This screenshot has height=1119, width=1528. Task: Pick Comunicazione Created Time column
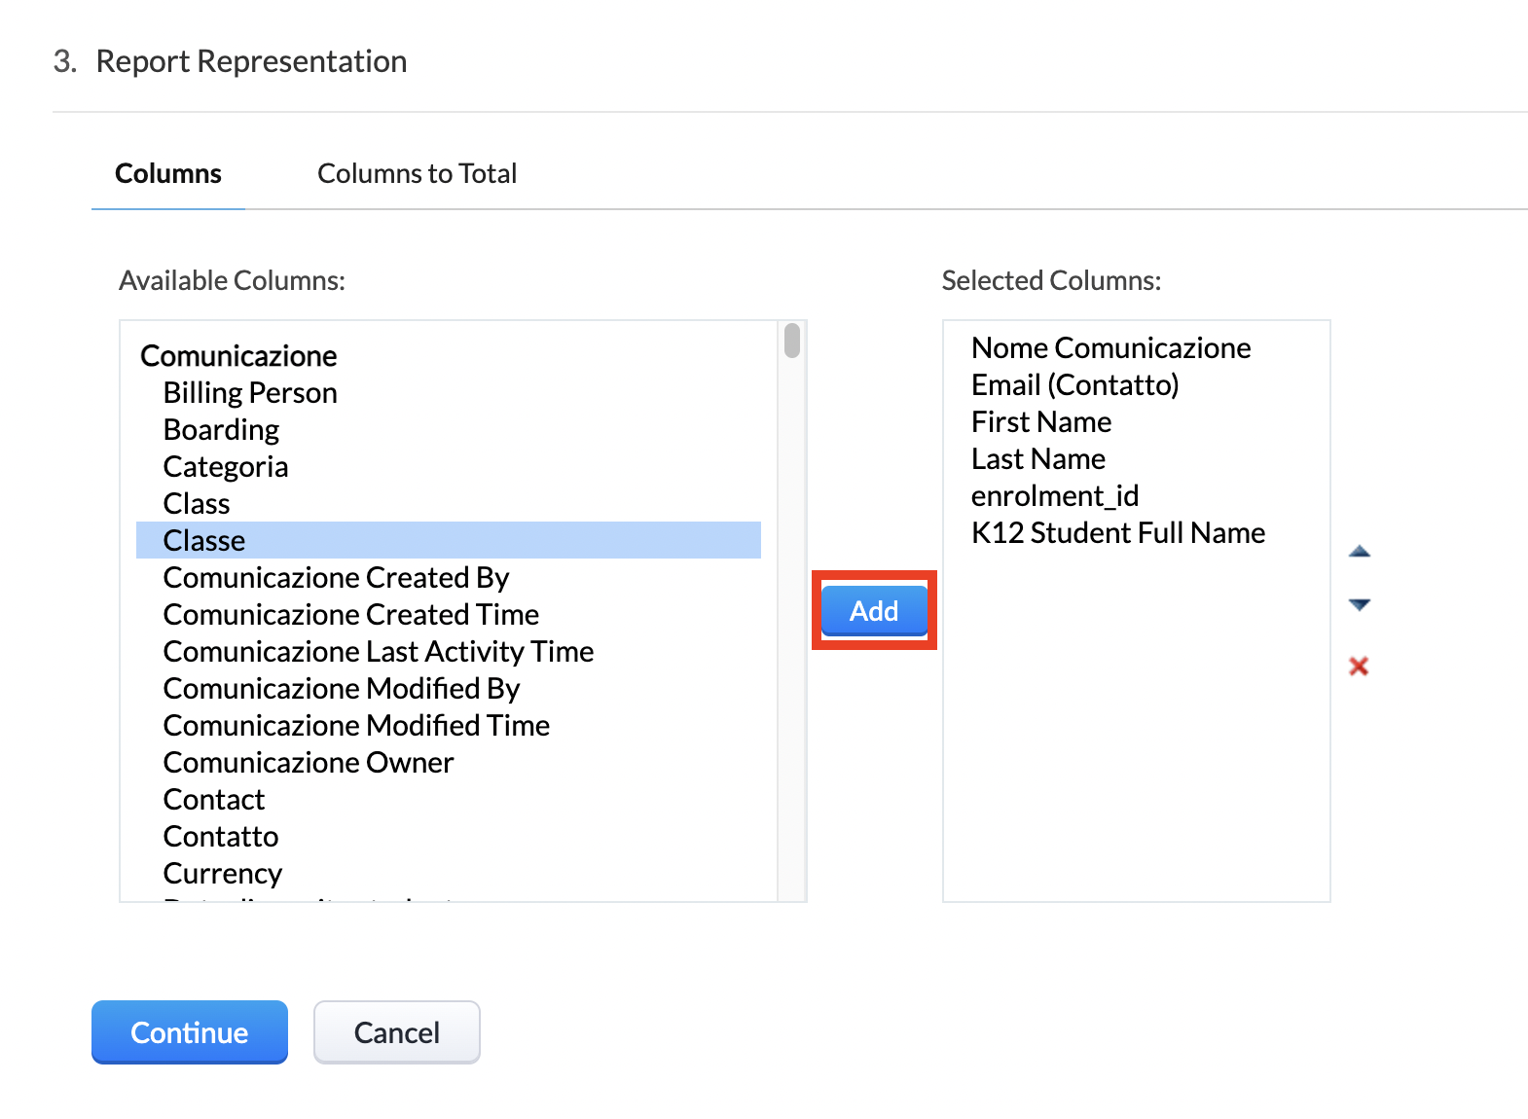pyautogui.click(x=350, y=614)
